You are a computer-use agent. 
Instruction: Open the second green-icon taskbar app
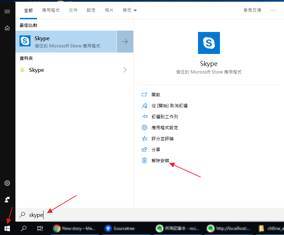pos(229,228)
